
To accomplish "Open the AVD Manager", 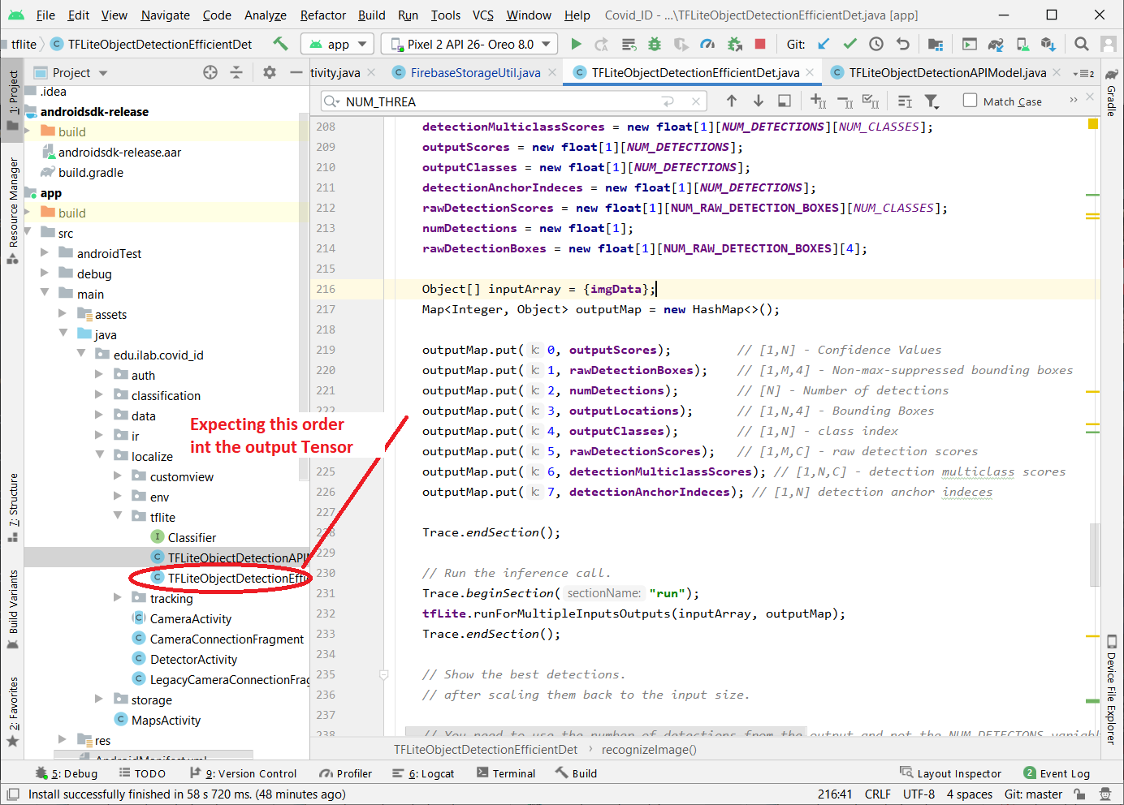I will (1023, 44).
